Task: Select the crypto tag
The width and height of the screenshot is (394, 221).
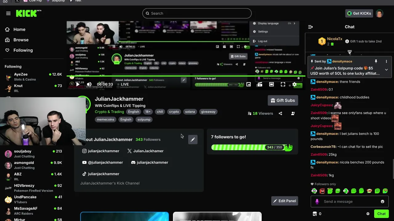Action: click(x=174, y=112)
